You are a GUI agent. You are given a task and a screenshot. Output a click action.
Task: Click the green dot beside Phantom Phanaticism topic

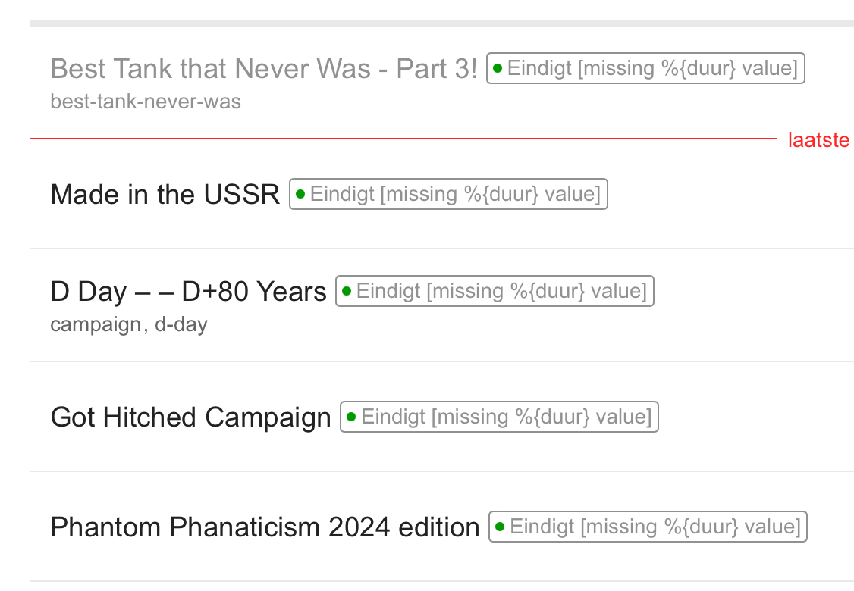pos(500,527)
